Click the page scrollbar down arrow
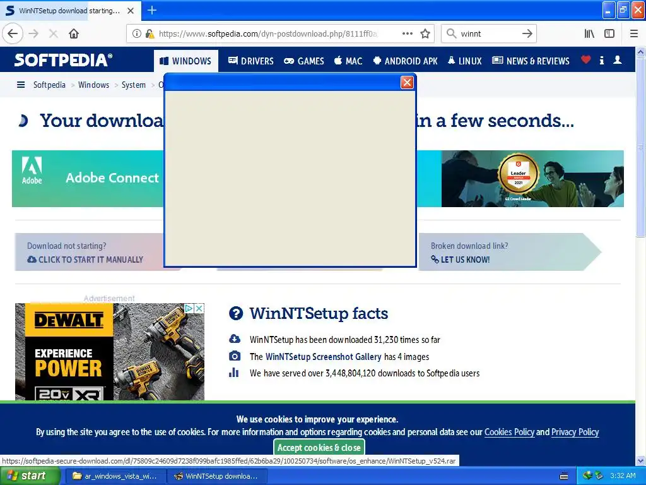 pyautogui.click(x=641, y=460)
